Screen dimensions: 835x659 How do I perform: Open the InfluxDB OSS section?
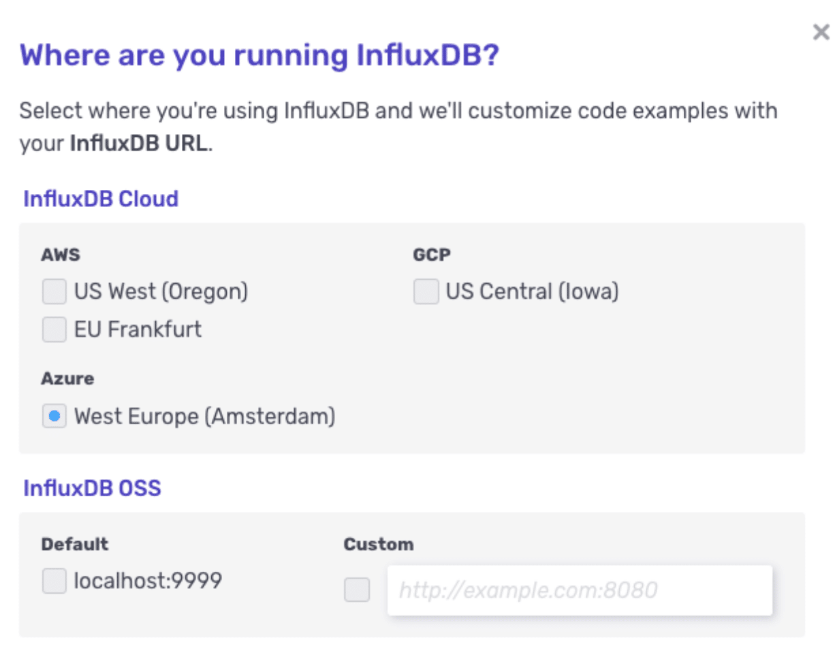pos(93,487)
